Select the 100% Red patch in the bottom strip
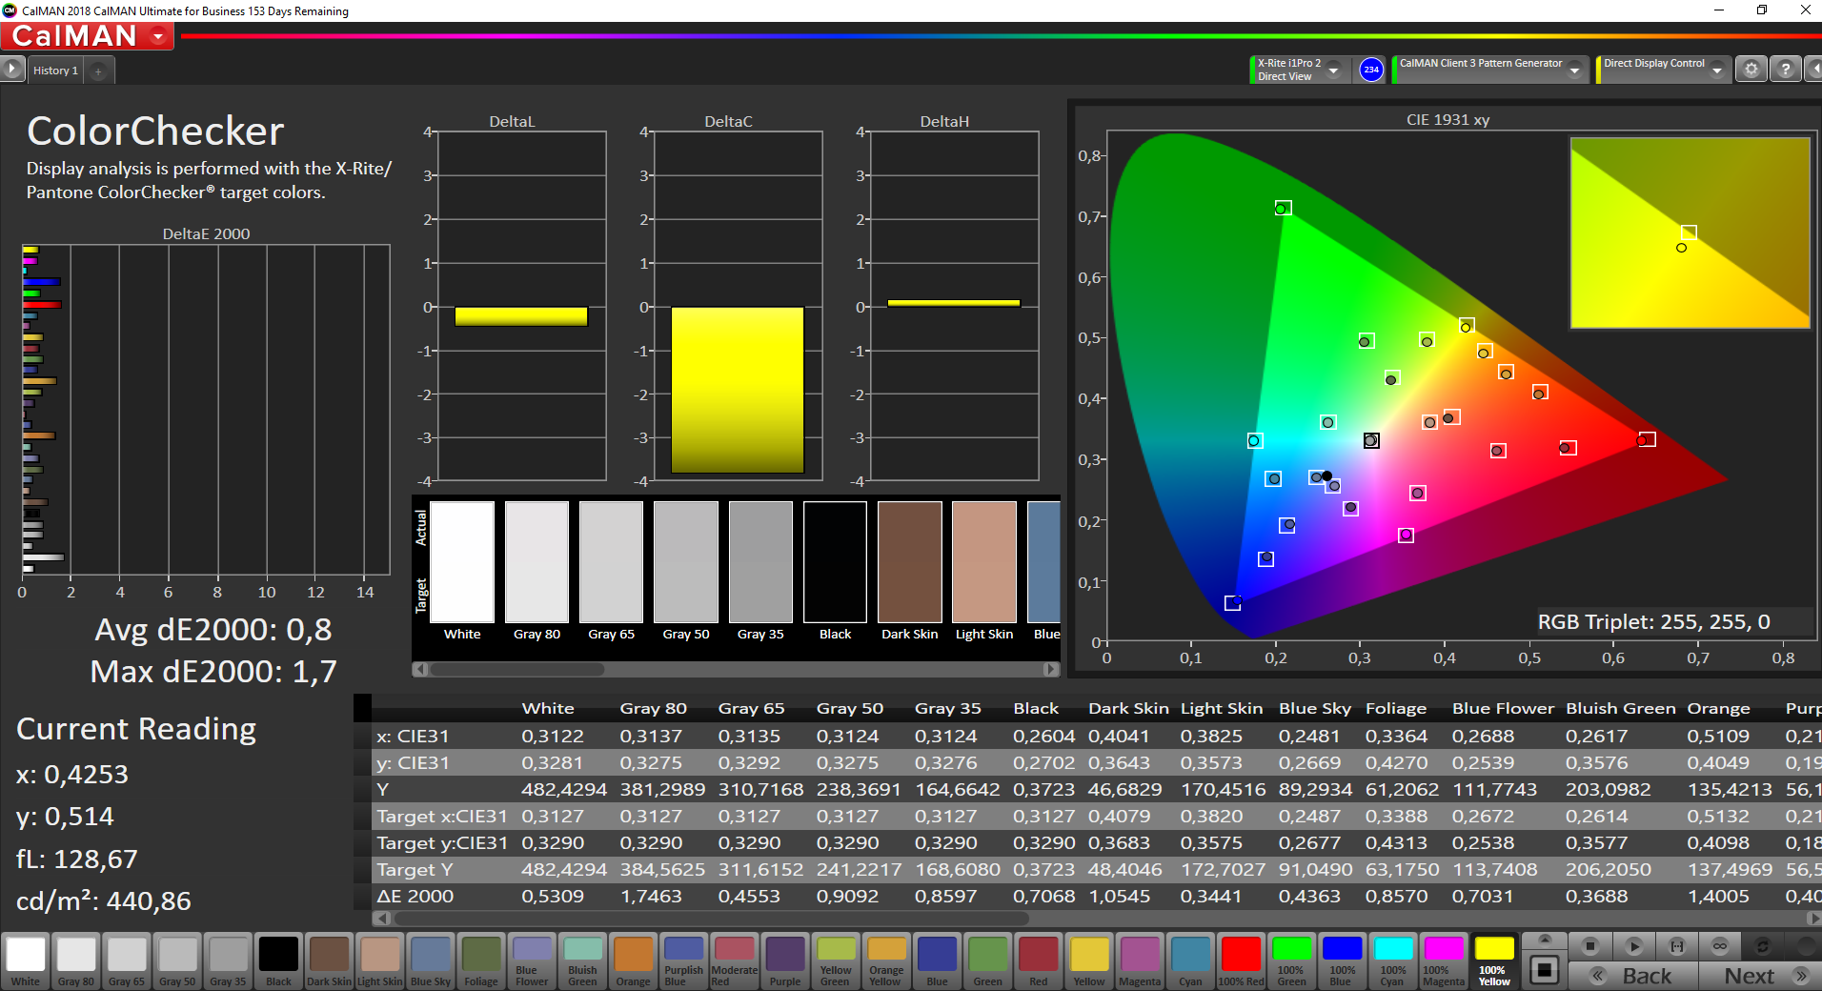1822x991 pixels. click(1241, 961)
